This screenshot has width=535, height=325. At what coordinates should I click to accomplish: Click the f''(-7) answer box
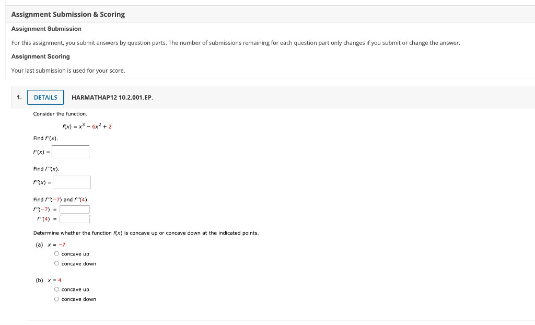pos(74,208)
